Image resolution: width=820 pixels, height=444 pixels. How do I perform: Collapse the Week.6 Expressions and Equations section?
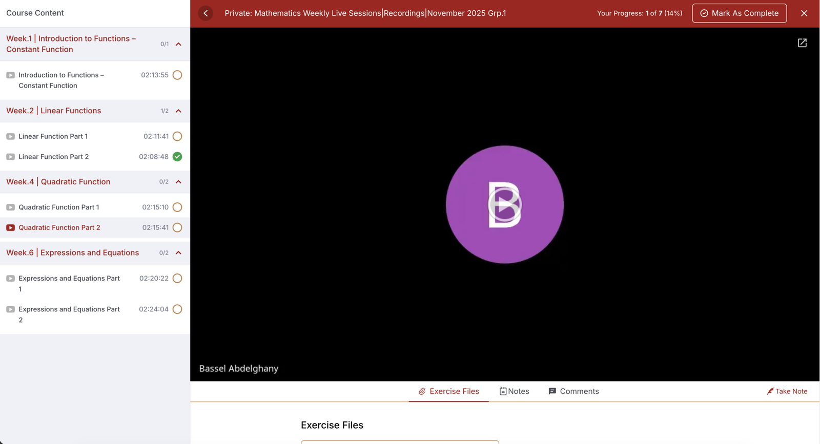point(178,253)
